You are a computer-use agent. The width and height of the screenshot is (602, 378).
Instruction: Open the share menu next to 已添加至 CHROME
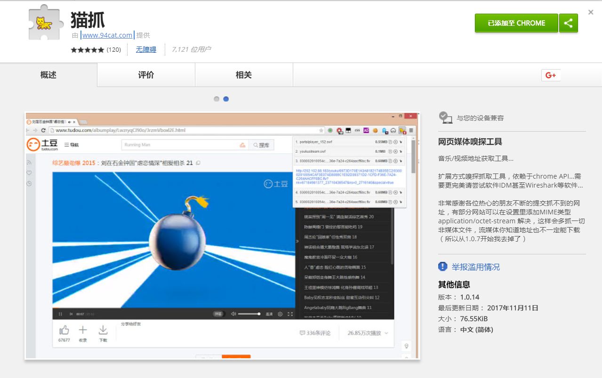pos(568,23)
